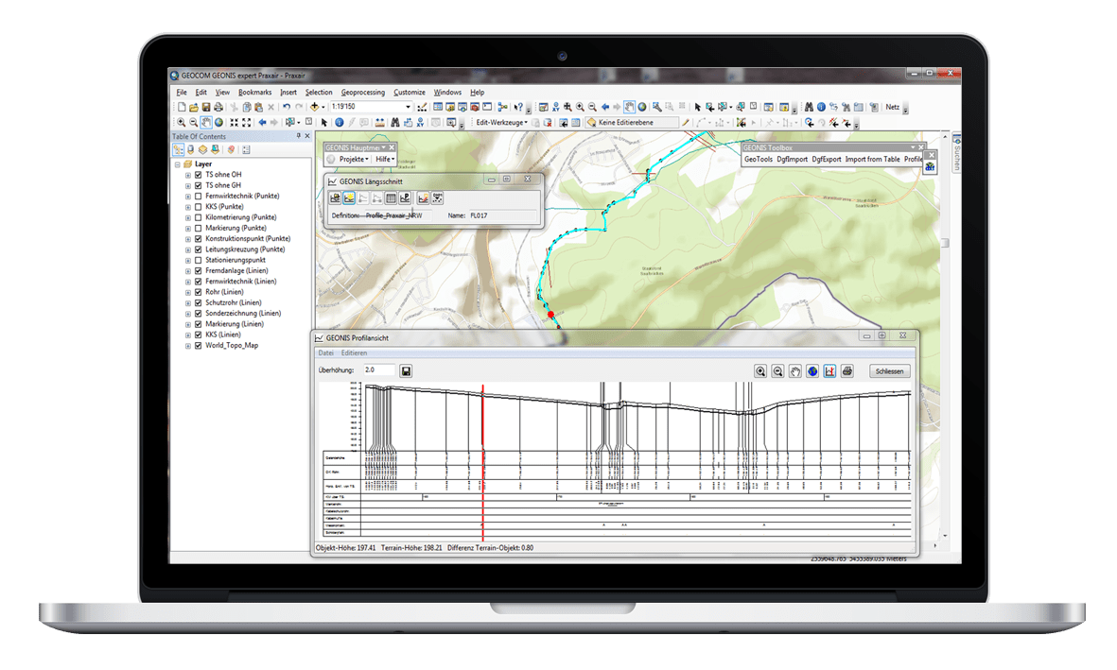Open the Datei menu in Profilansicht

325,353
